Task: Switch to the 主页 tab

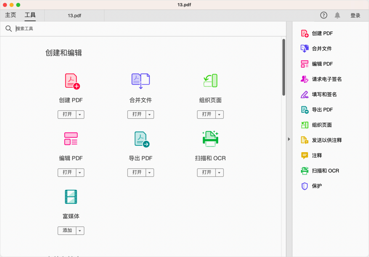Action: point(10,15)
